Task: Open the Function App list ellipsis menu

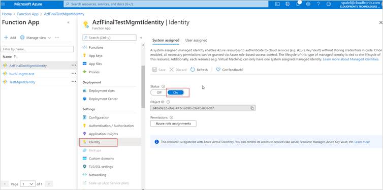Action: pyautogui.click(x=57, y=38)
